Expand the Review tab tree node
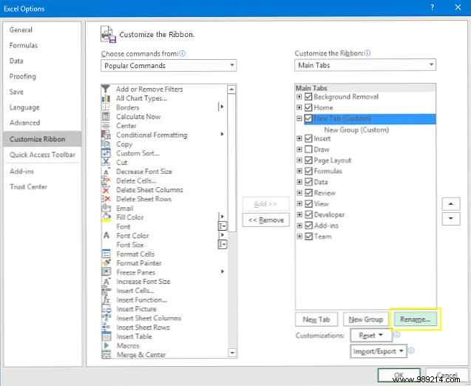Image resolution: width=471 pixels, height=386 pixels. [299, 192]
